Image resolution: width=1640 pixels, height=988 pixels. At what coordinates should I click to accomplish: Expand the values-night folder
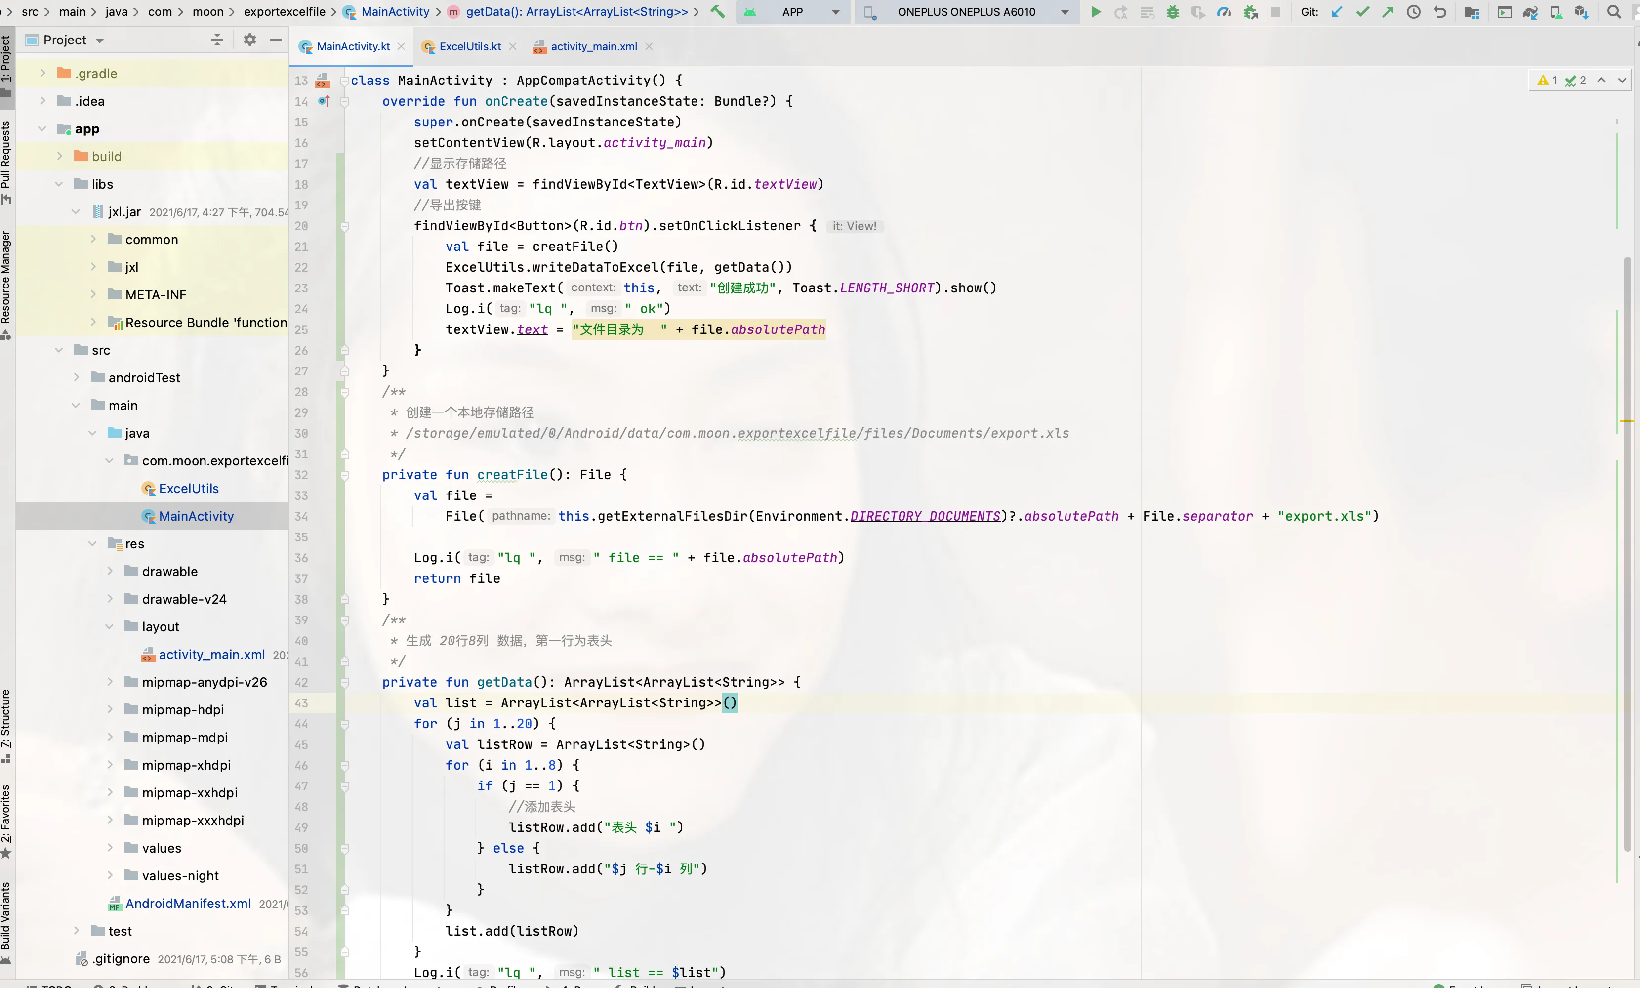[x=110, y=876]
